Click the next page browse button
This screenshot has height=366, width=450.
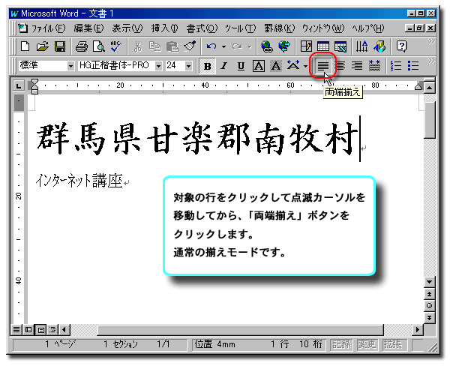pyautogui.click(x=429, y=317)
